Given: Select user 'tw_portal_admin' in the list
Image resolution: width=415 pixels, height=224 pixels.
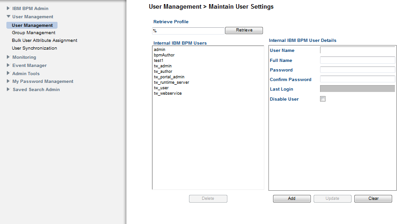Looking at the screenshot, I should (x=169, y=77).
